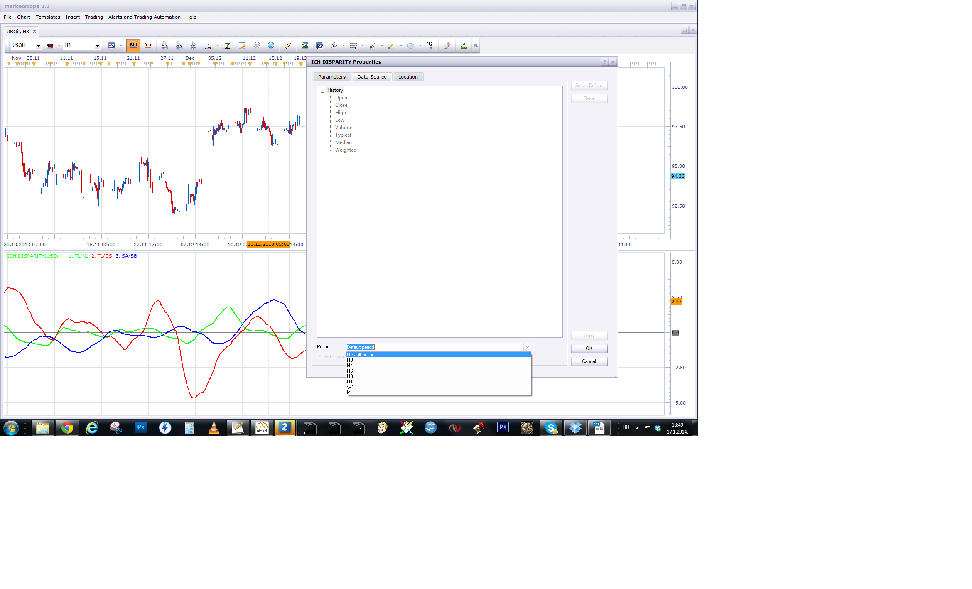Expand trend line tool dropdown arrow
Image resolution: width=972 pixels, height=589 pixels.
point(344,46)
